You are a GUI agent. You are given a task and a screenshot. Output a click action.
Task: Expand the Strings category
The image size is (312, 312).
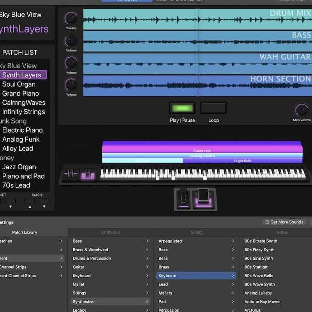coord(110,293)
